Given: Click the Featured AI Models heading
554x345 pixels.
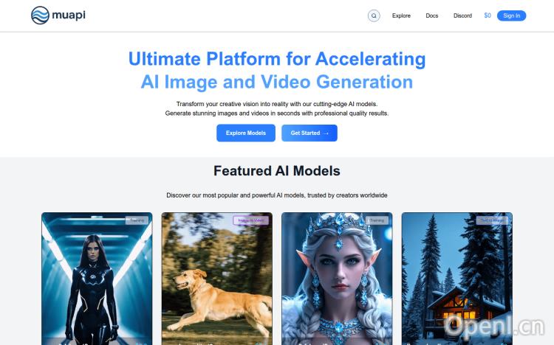Looking at the screenshot, I should coord(277,171).
